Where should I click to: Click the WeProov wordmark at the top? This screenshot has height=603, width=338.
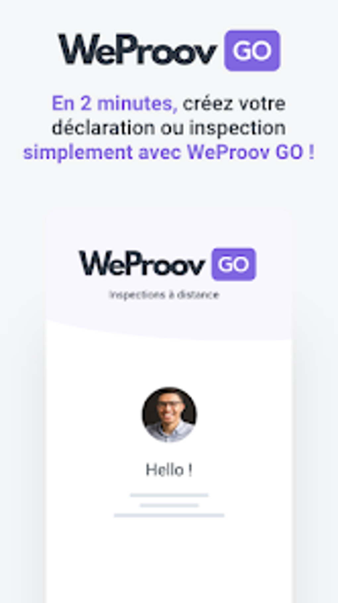pos(137,50)
